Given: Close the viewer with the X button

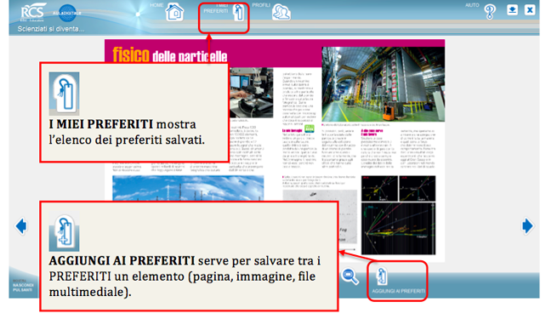Looking at the screenshot, I should pos(530,9).
